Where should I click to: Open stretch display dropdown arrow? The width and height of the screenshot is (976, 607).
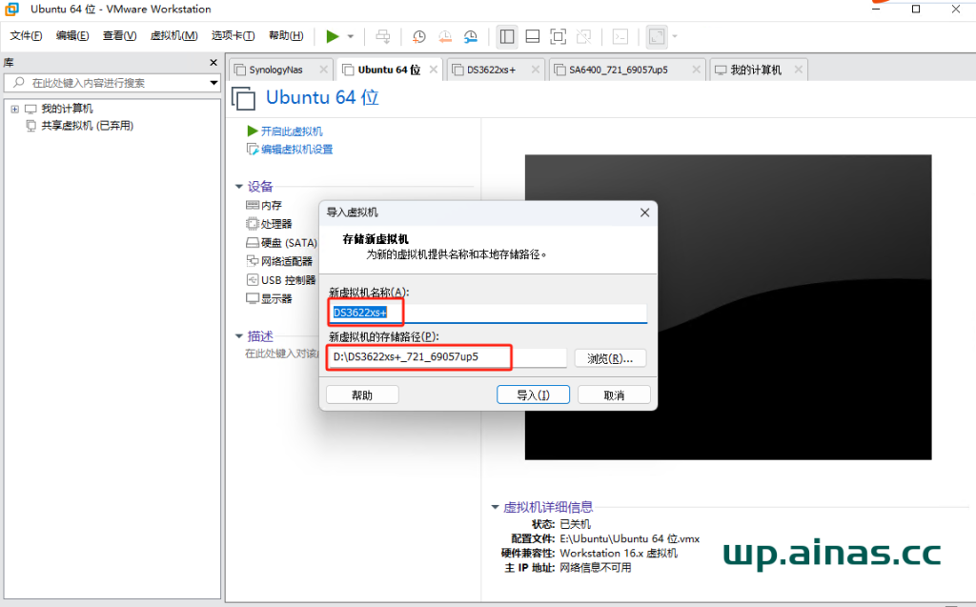point(675,37)
